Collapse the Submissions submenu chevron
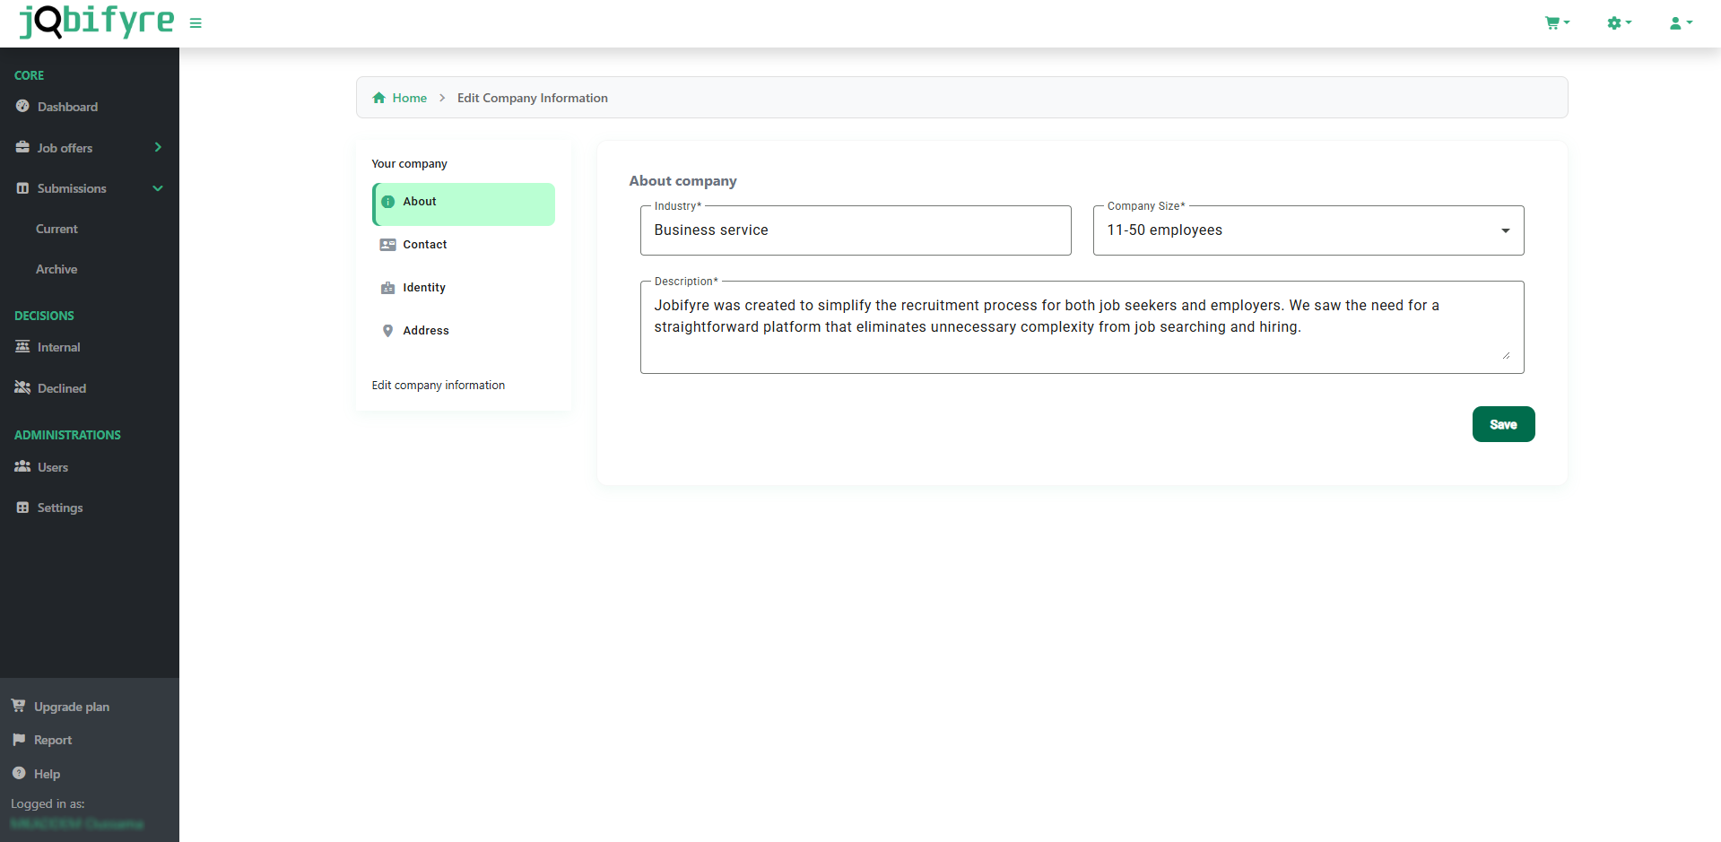 (x=158, y=188)
